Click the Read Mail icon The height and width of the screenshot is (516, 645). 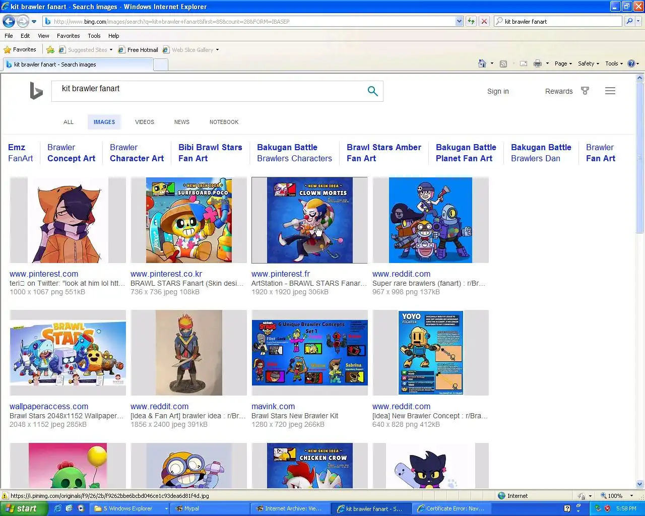pos(524,63)
